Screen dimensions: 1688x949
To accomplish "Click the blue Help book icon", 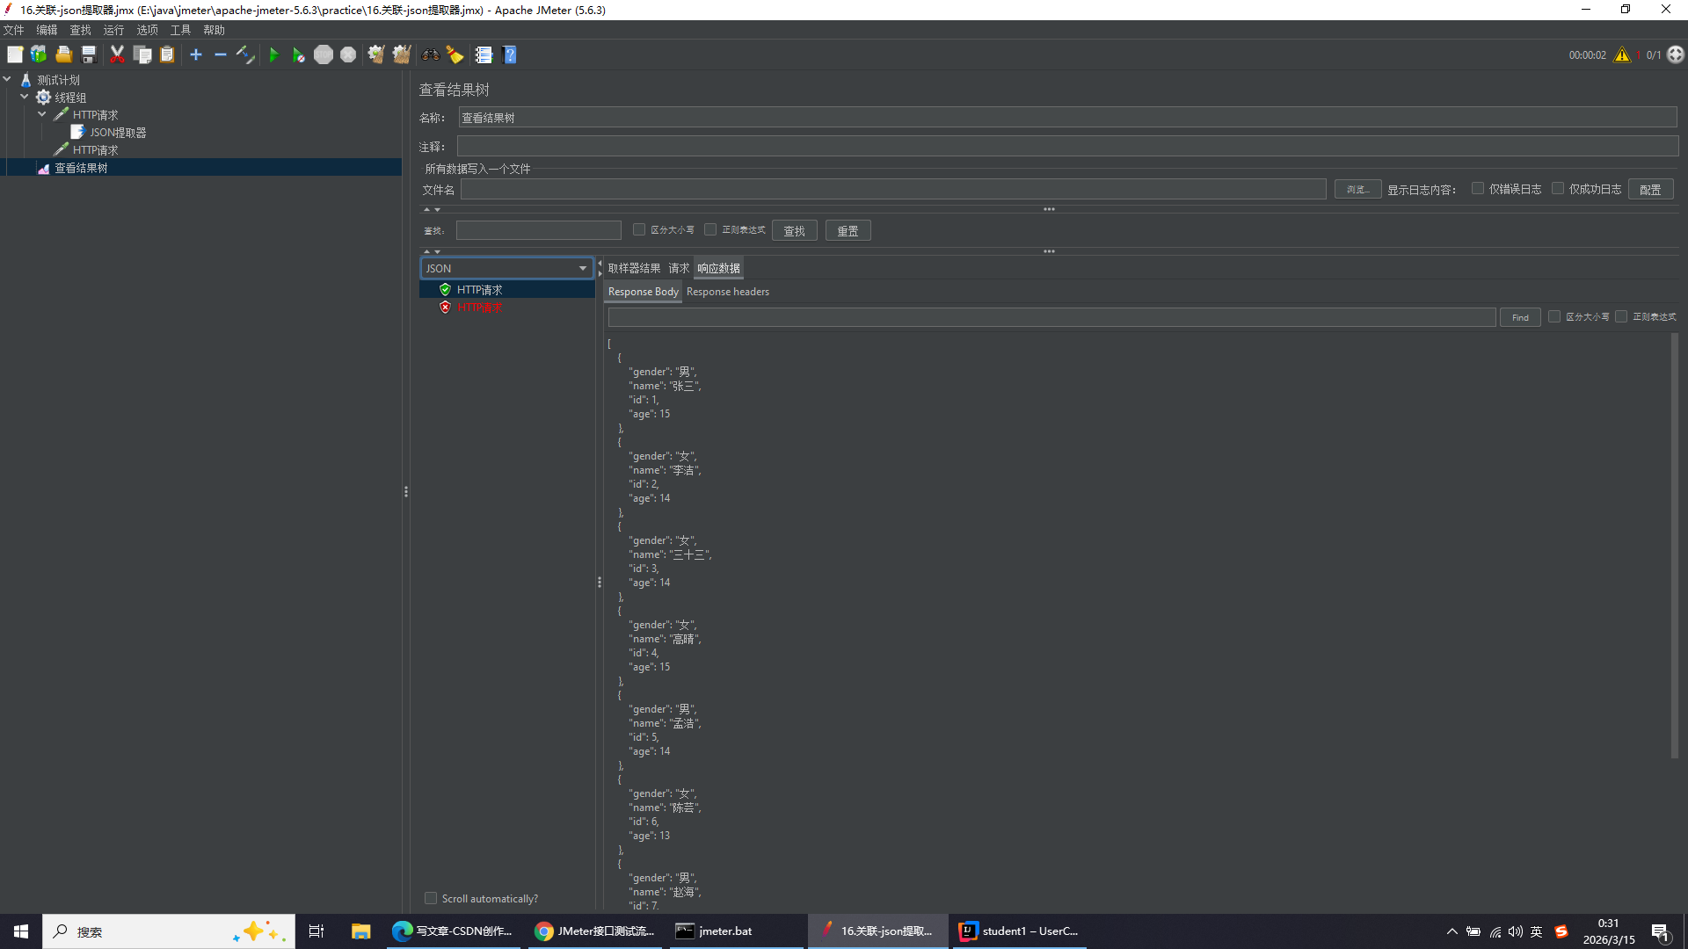I will pos(509,54).
